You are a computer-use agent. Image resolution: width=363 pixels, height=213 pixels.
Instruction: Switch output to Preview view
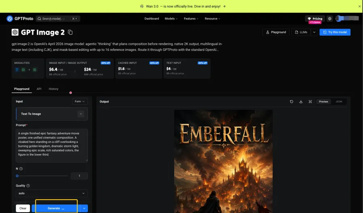click(x=323, y=102)
